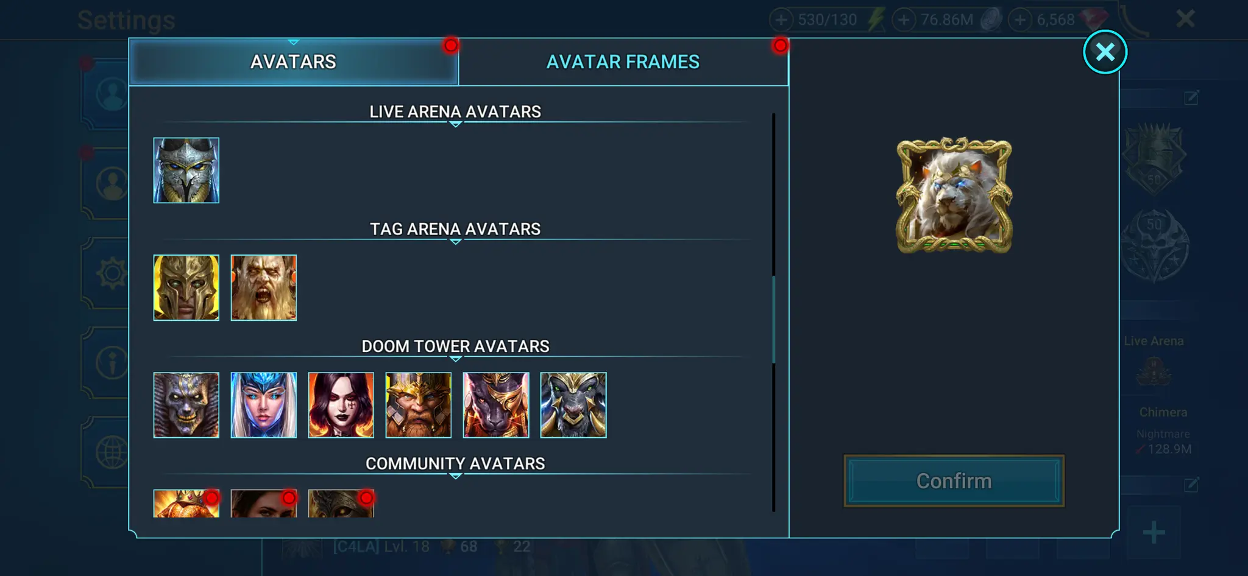
Task: Choose the dark panther with gold mask avatar
Action: pos(495,405)
